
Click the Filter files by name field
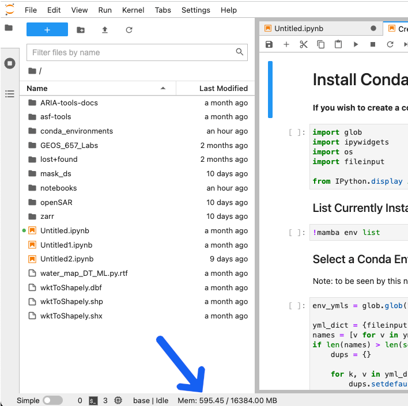131,52
